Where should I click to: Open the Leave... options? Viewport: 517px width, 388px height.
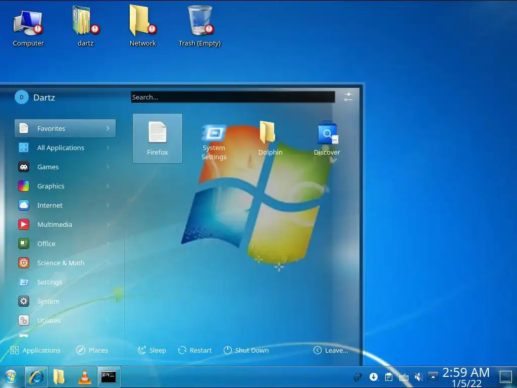[331, 350]
